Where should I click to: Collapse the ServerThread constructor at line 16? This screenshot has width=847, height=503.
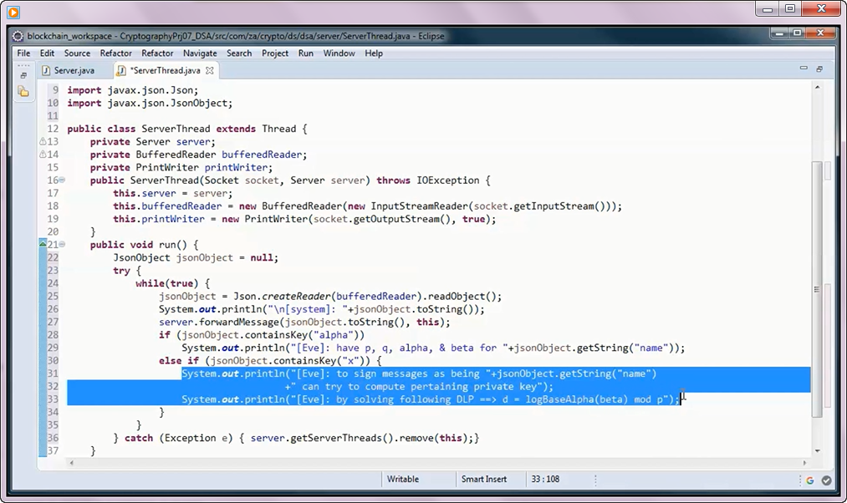(62, 180)
